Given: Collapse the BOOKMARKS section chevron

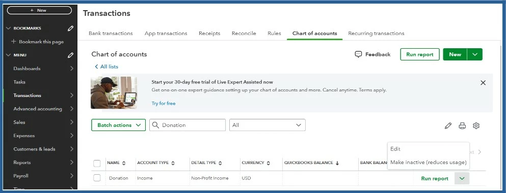Looking at the screenshot, I should click(x=8, y=28).
